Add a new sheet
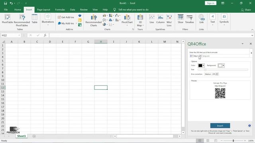Viewport: 255px width, 143px height. (x=34, y=136)
